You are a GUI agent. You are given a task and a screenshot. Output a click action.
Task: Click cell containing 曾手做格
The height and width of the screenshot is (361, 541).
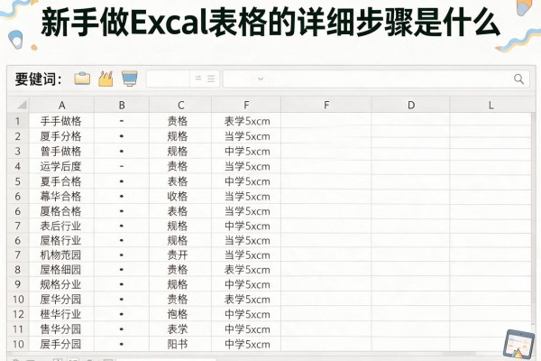point(61,152)
